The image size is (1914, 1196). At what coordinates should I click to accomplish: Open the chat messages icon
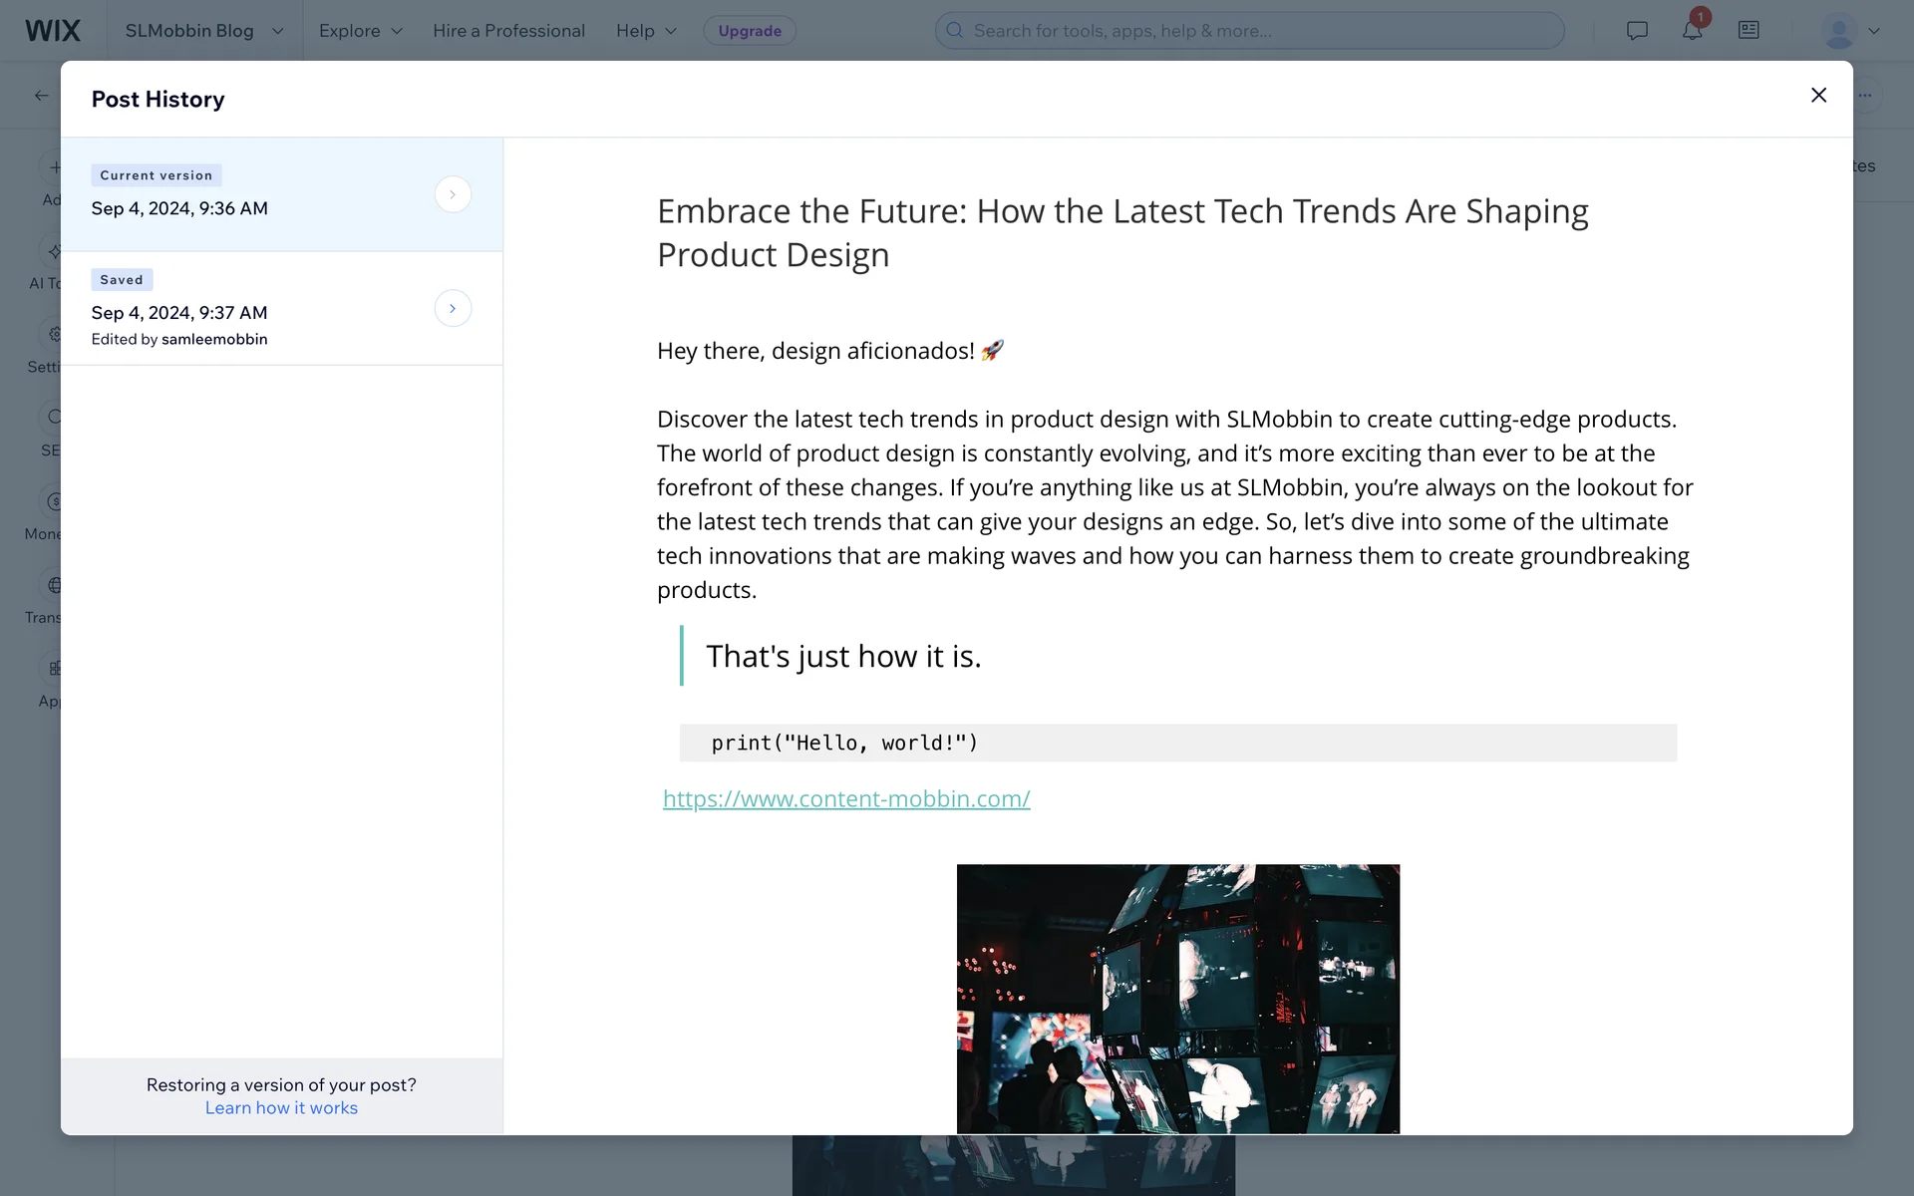point(1637,30)
